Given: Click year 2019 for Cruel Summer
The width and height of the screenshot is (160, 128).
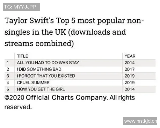Looking at the screenshot, I should [130, 83].
